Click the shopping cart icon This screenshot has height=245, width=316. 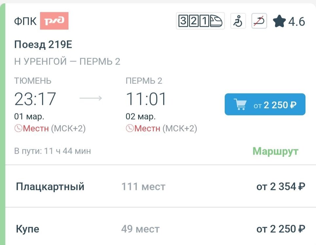coord(240,104)
